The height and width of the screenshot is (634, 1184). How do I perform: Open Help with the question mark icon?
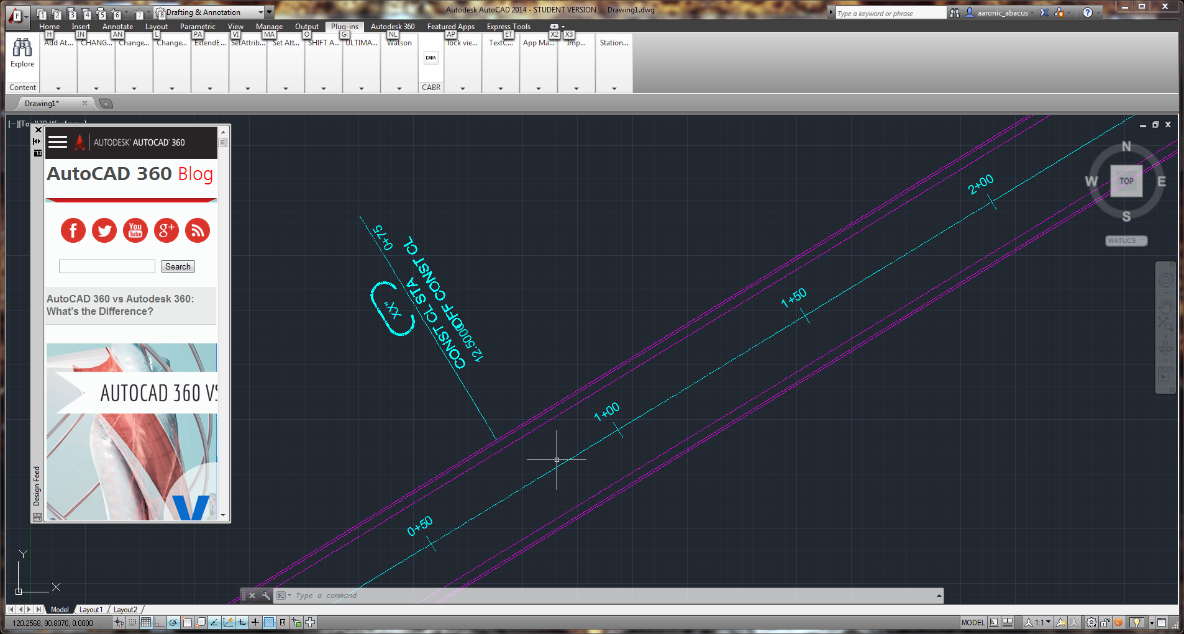pos(1088,12)
